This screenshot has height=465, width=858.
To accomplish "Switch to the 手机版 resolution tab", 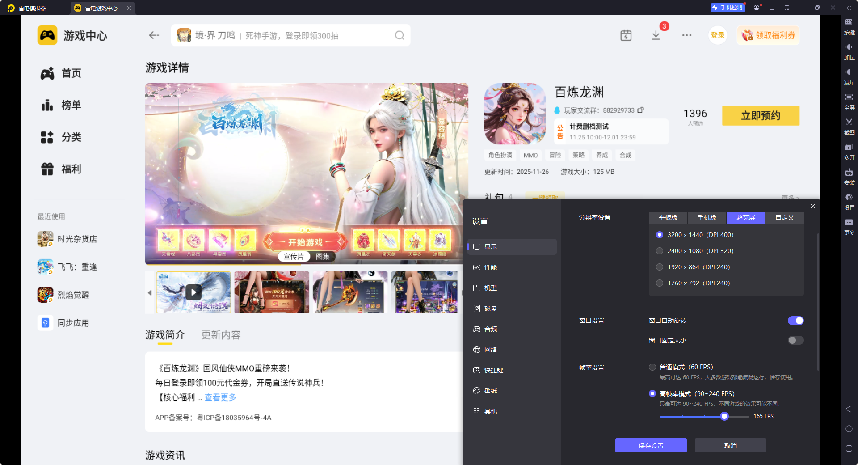I will 706,218.
